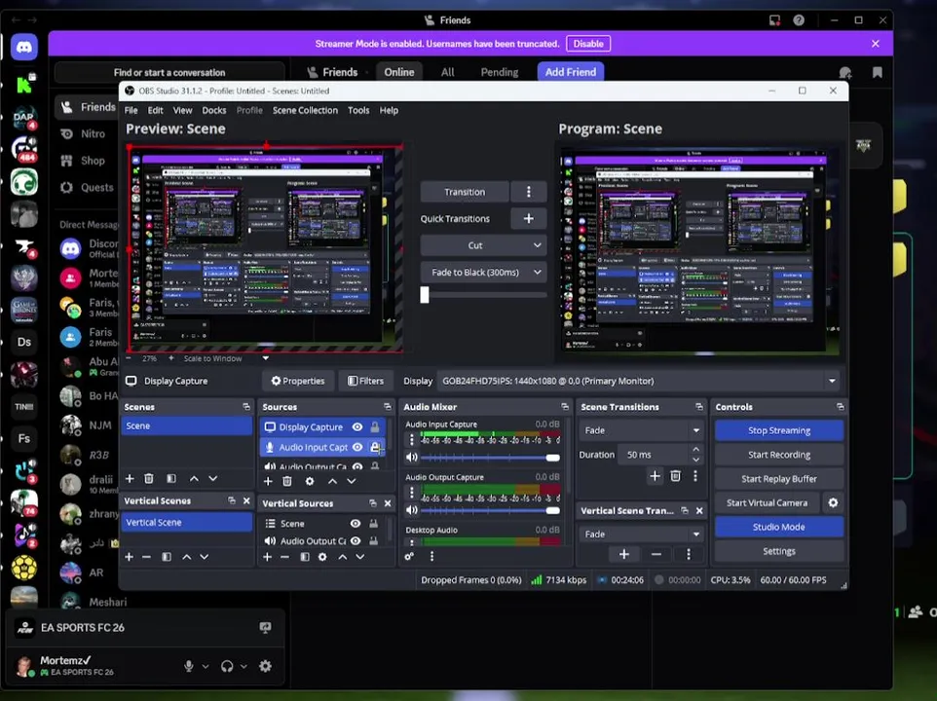Open OBS Docks menu

[214, 110]
